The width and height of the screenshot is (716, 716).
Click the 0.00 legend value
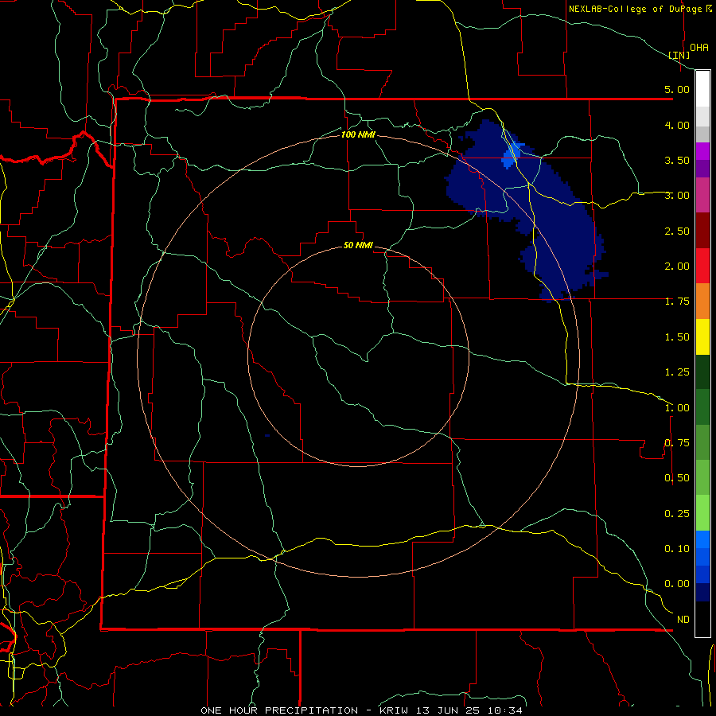coord(677,584)
